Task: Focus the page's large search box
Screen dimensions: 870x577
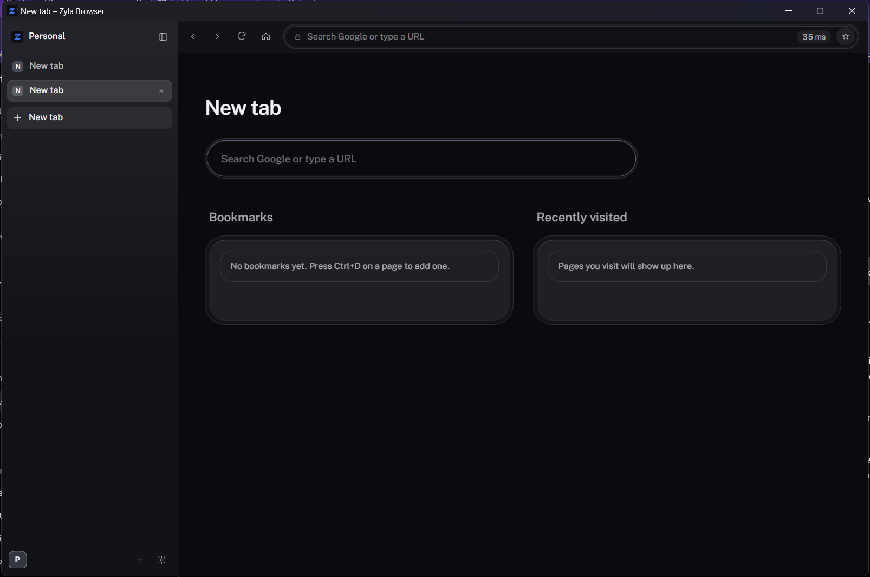Action: [x=421, y=159]
